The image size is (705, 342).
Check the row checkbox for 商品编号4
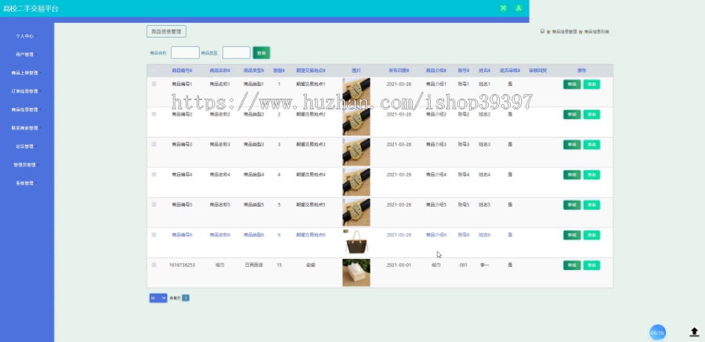coord(154,175)
